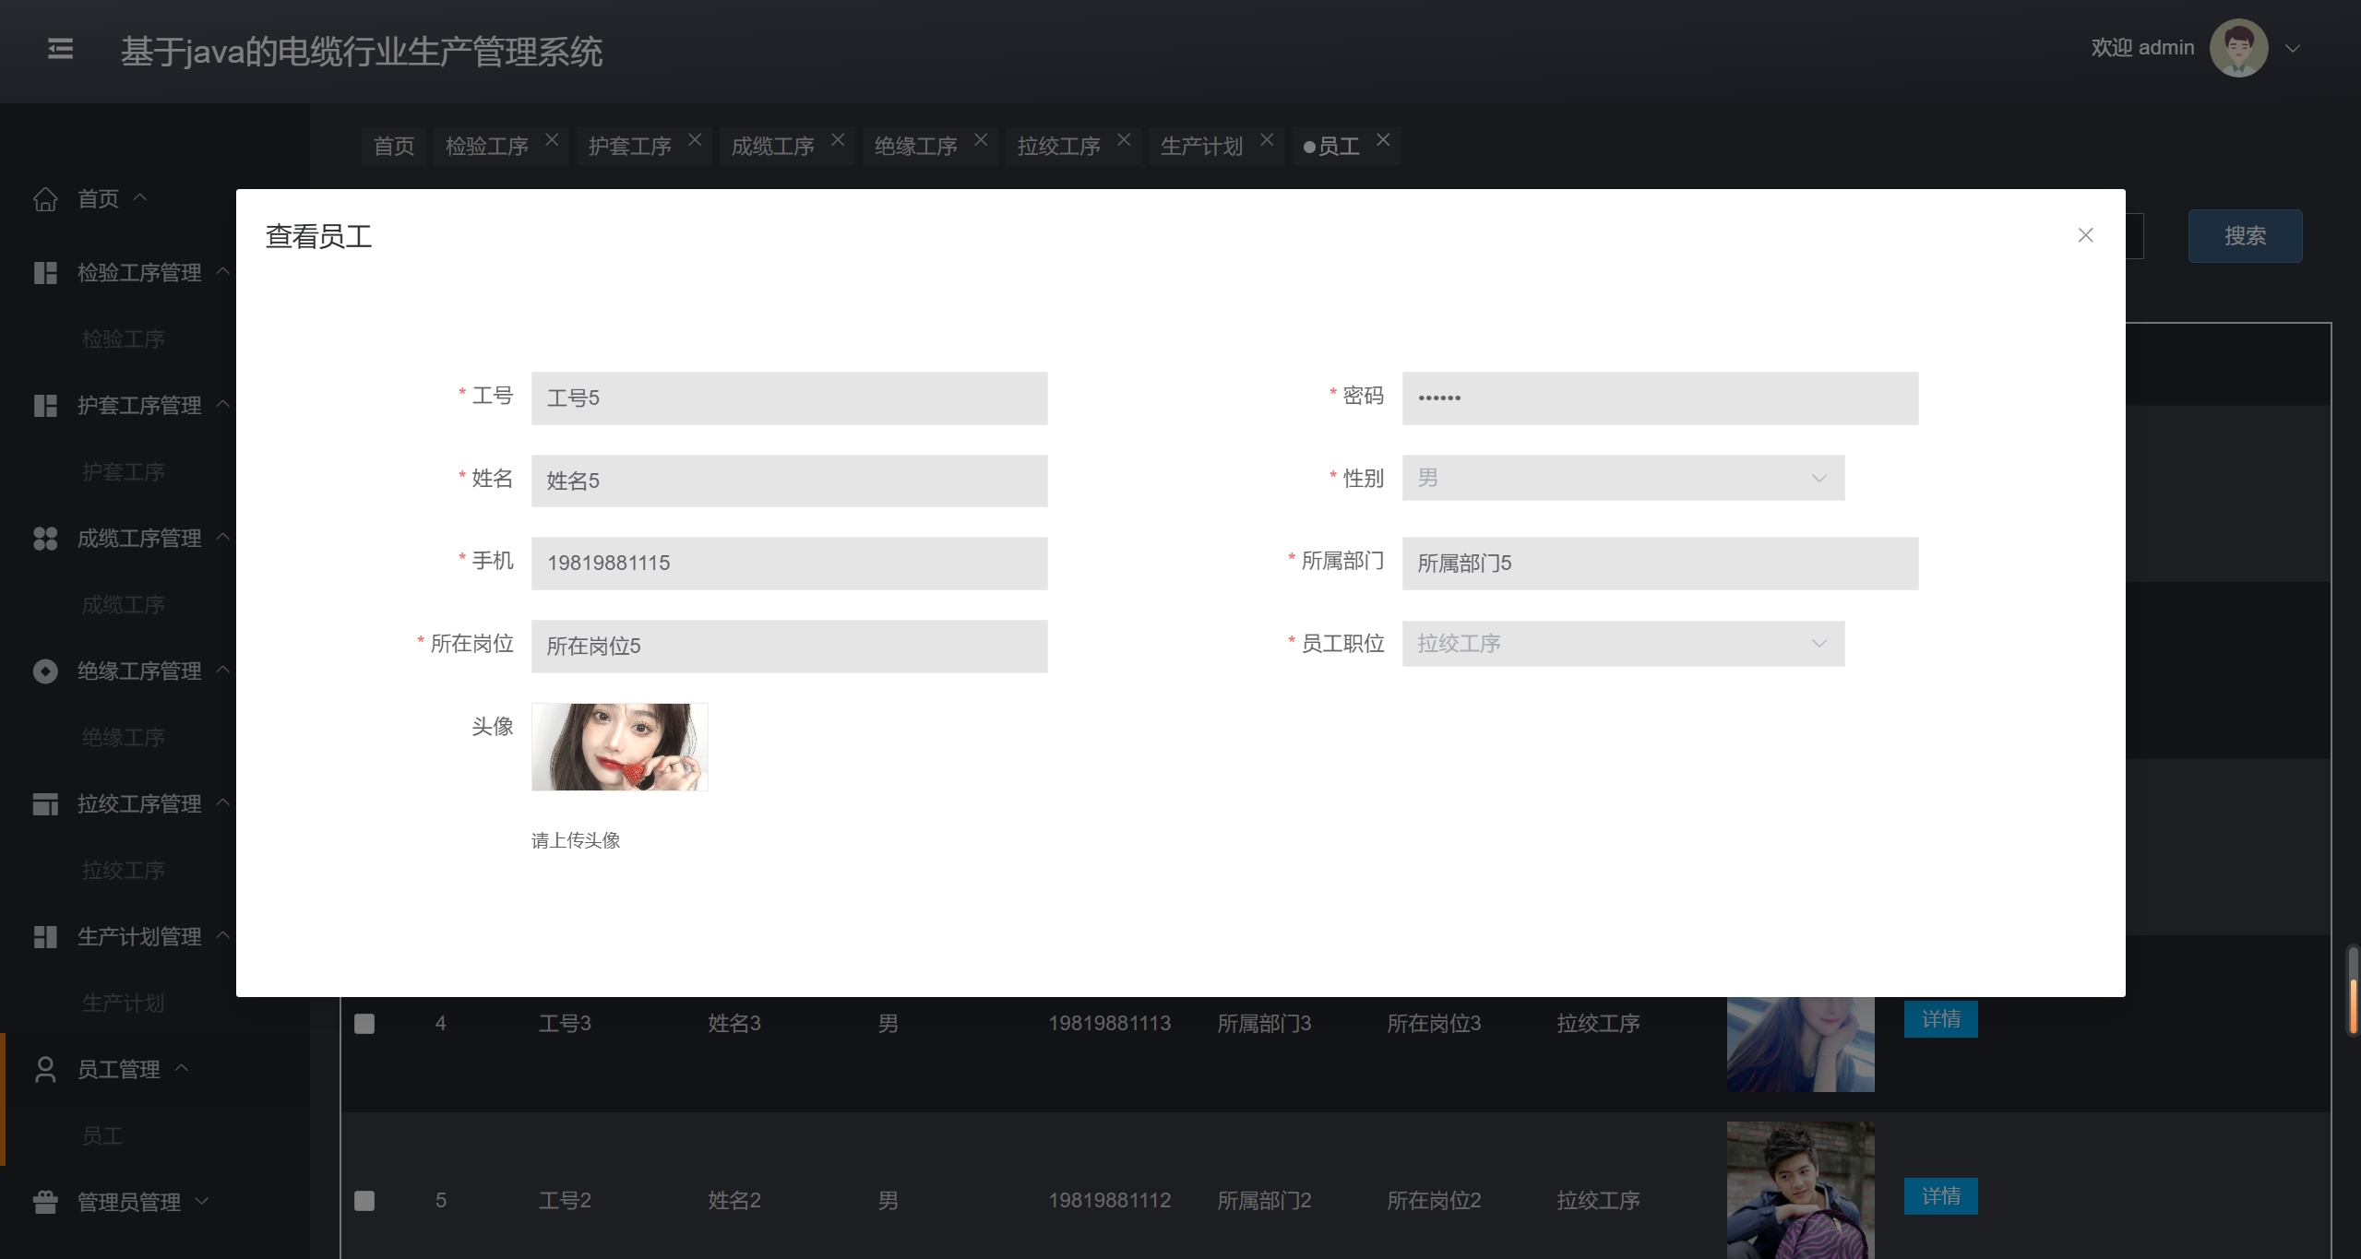Image resolution: width=2361 pixels, height=1259 pixels.
Task: Open the 员工职位 dropdown
Action: [1623, 644]
